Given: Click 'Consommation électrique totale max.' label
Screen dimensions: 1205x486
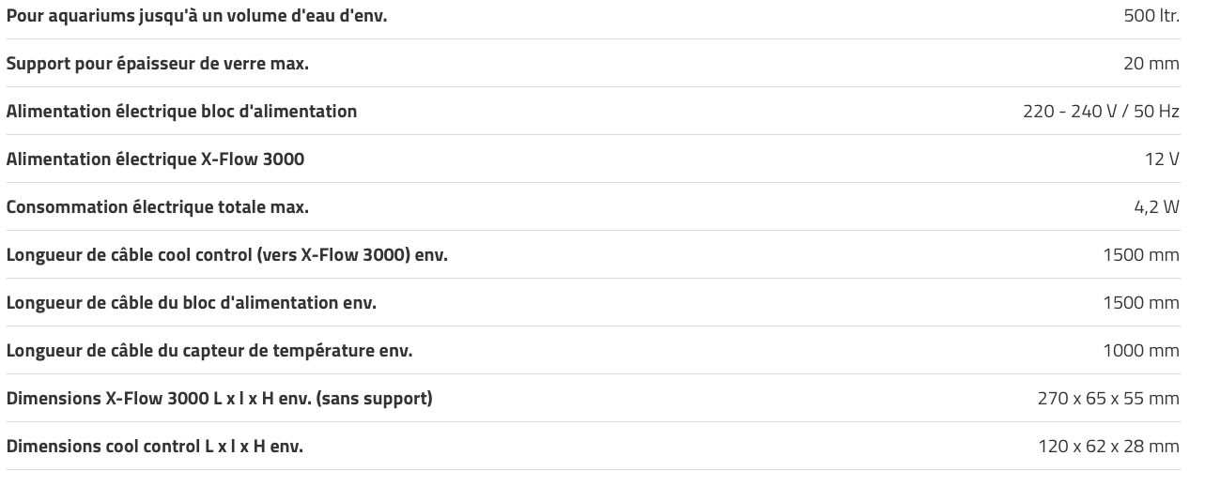Looking at the screenshot, I should tap(158, 207).
